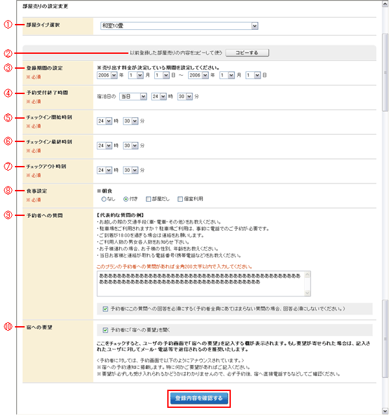Toggle the 回答を必須にする checkbox
Screen dimensions: 389x415
(x=106, y=309)
